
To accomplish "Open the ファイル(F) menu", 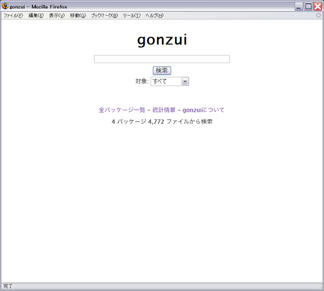I will click(x=14, y=15).
